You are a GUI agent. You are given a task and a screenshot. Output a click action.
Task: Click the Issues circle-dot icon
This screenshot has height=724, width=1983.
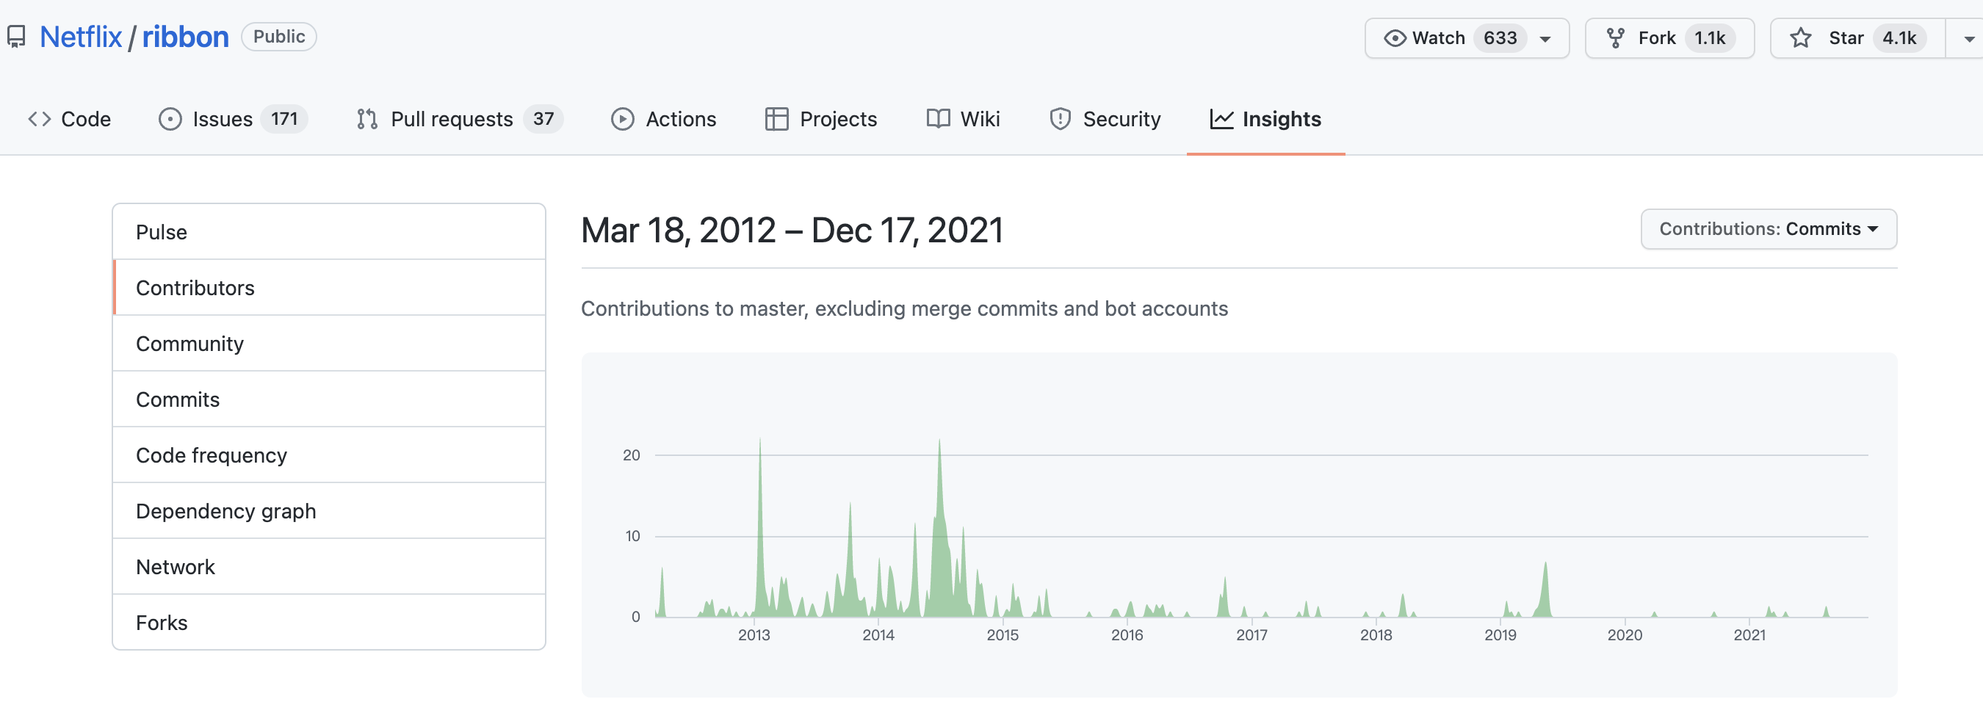[170, 118]
